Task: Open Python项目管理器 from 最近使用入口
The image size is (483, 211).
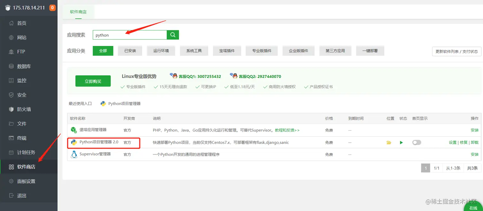Action: pyautogui.click(x=124, y=103)
